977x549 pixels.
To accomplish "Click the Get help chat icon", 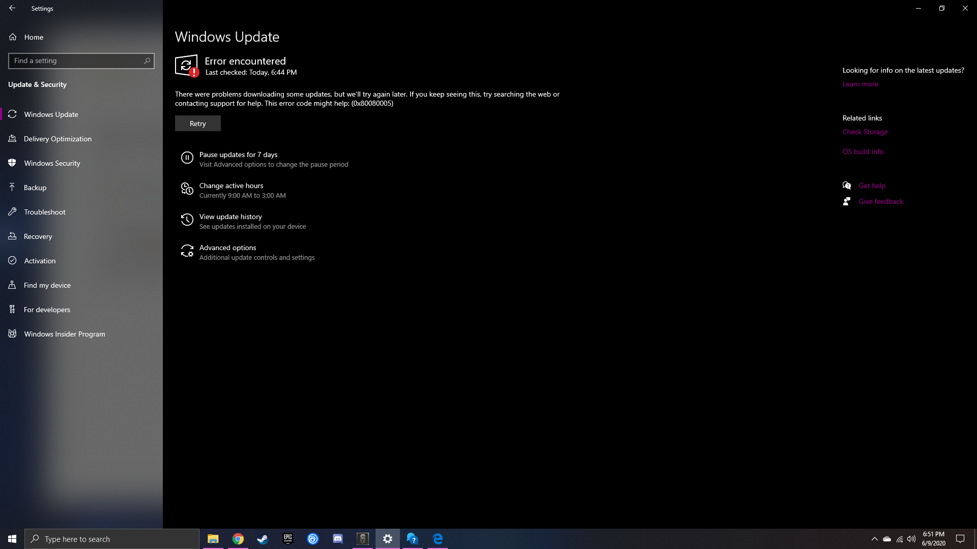I will 847,186.
